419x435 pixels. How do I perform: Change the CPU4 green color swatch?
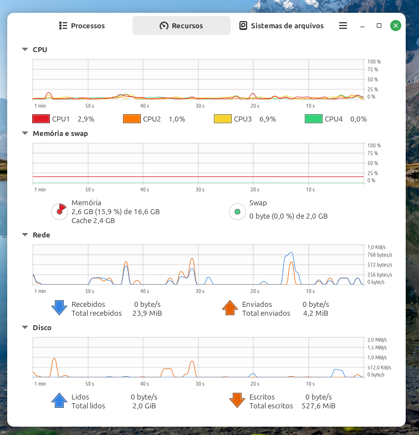[314, 119]
